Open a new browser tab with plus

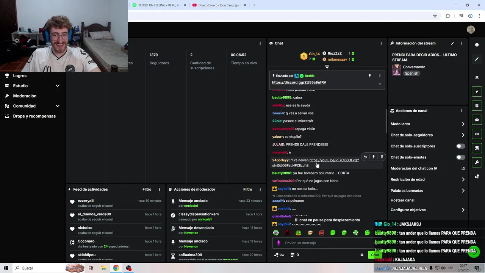click(x=254, y=5)
